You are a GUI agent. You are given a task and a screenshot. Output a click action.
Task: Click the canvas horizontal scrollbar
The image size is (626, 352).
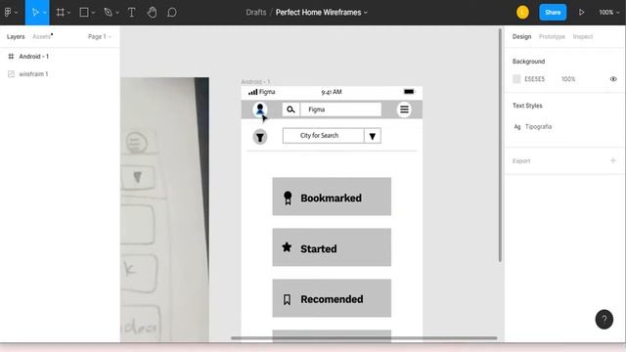click(364, 338)
